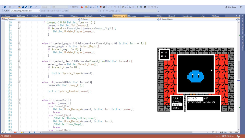Viewport: 245px width, 138px height.
Task: Stop debugging with the red square
Action: (x=101, y=7)
